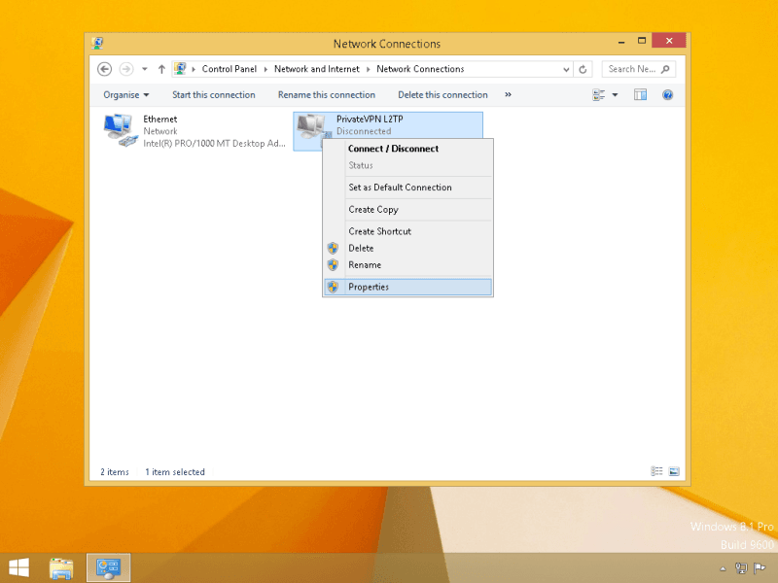Click the Back navigation arrow
Screen dimensions: 778x583
point(105,69)
